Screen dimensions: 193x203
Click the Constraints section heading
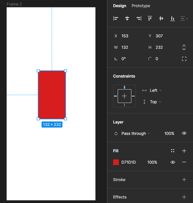point(124,76)
